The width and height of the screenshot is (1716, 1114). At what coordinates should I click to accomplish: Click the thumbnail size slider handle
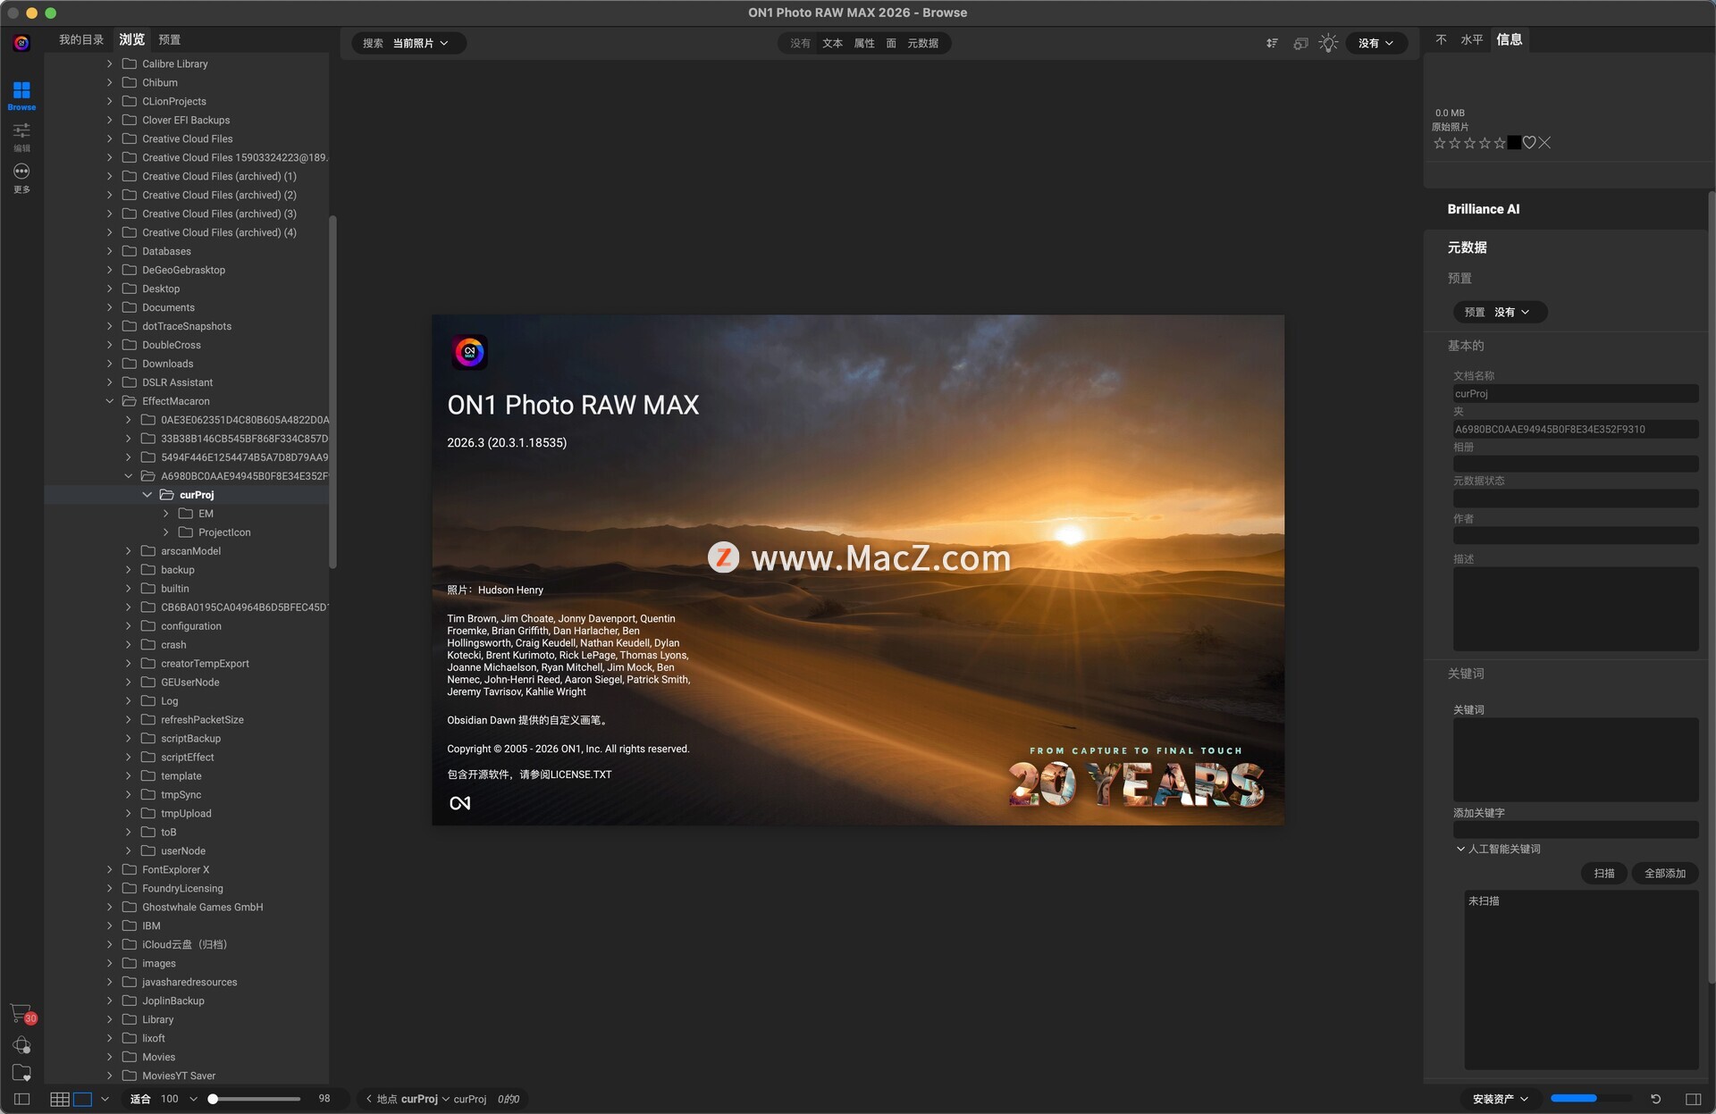[x=213, y=1099]
